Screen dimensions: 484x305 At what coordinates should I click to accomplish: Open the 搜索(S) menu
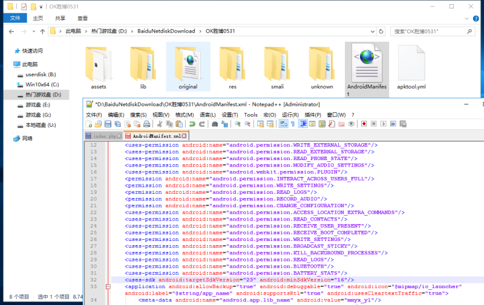[139, 115]
